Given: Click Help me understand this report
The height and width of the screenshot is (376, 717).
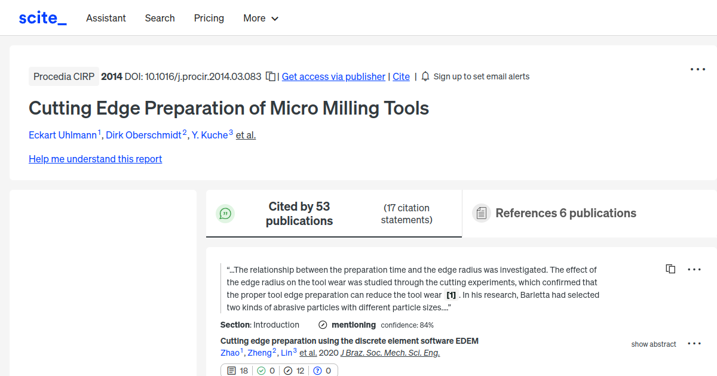Looking at the screenshot, I should tap(95, 159).
